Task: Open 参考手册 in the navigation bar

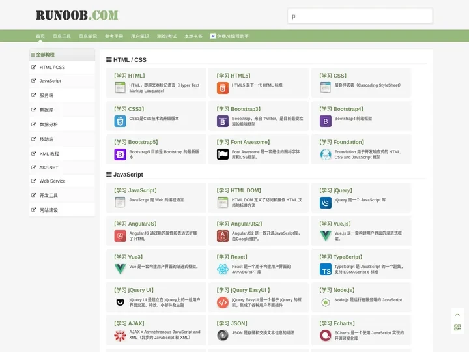Action: pyautogui.click(x=114, y=37)
